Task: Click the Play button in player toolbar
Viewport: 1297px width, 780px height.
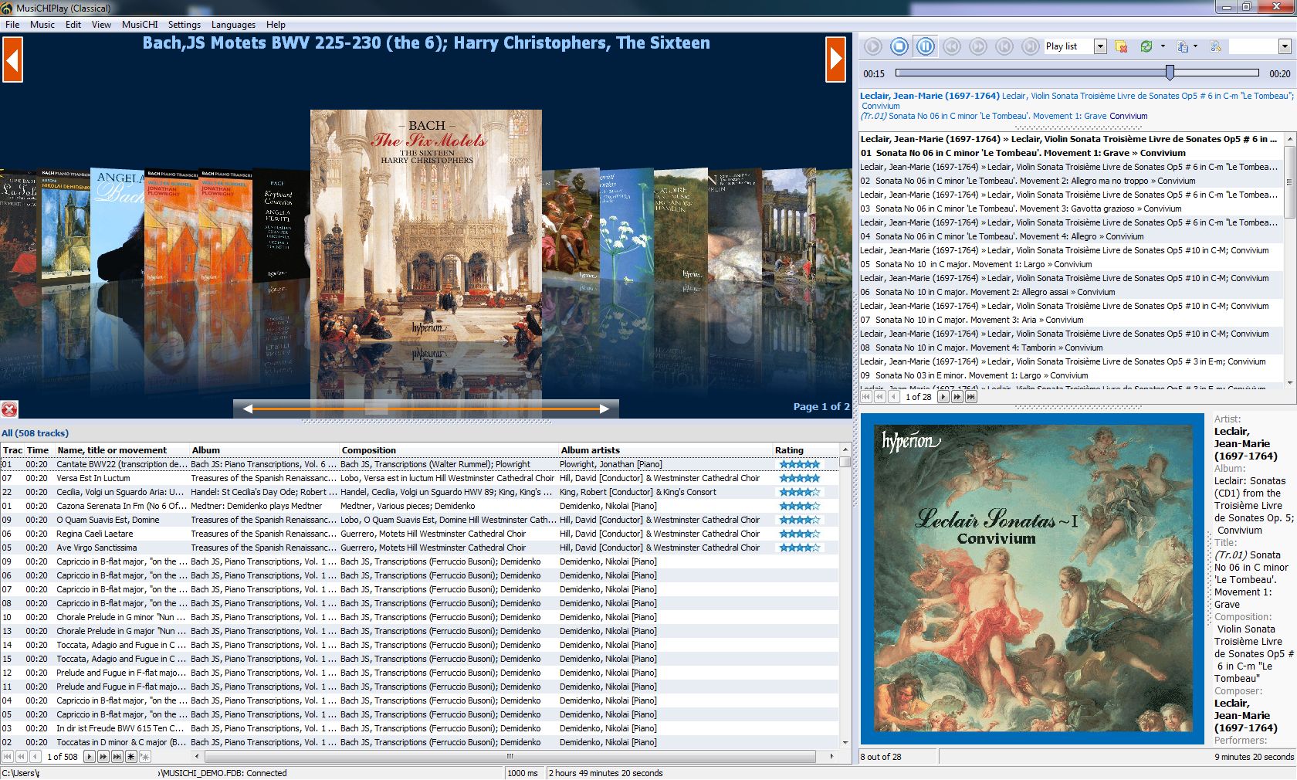Action: tap(873, 46)
